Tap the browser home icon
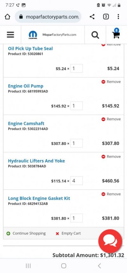This screenshot has height=273, width=127. pos(7,17)
